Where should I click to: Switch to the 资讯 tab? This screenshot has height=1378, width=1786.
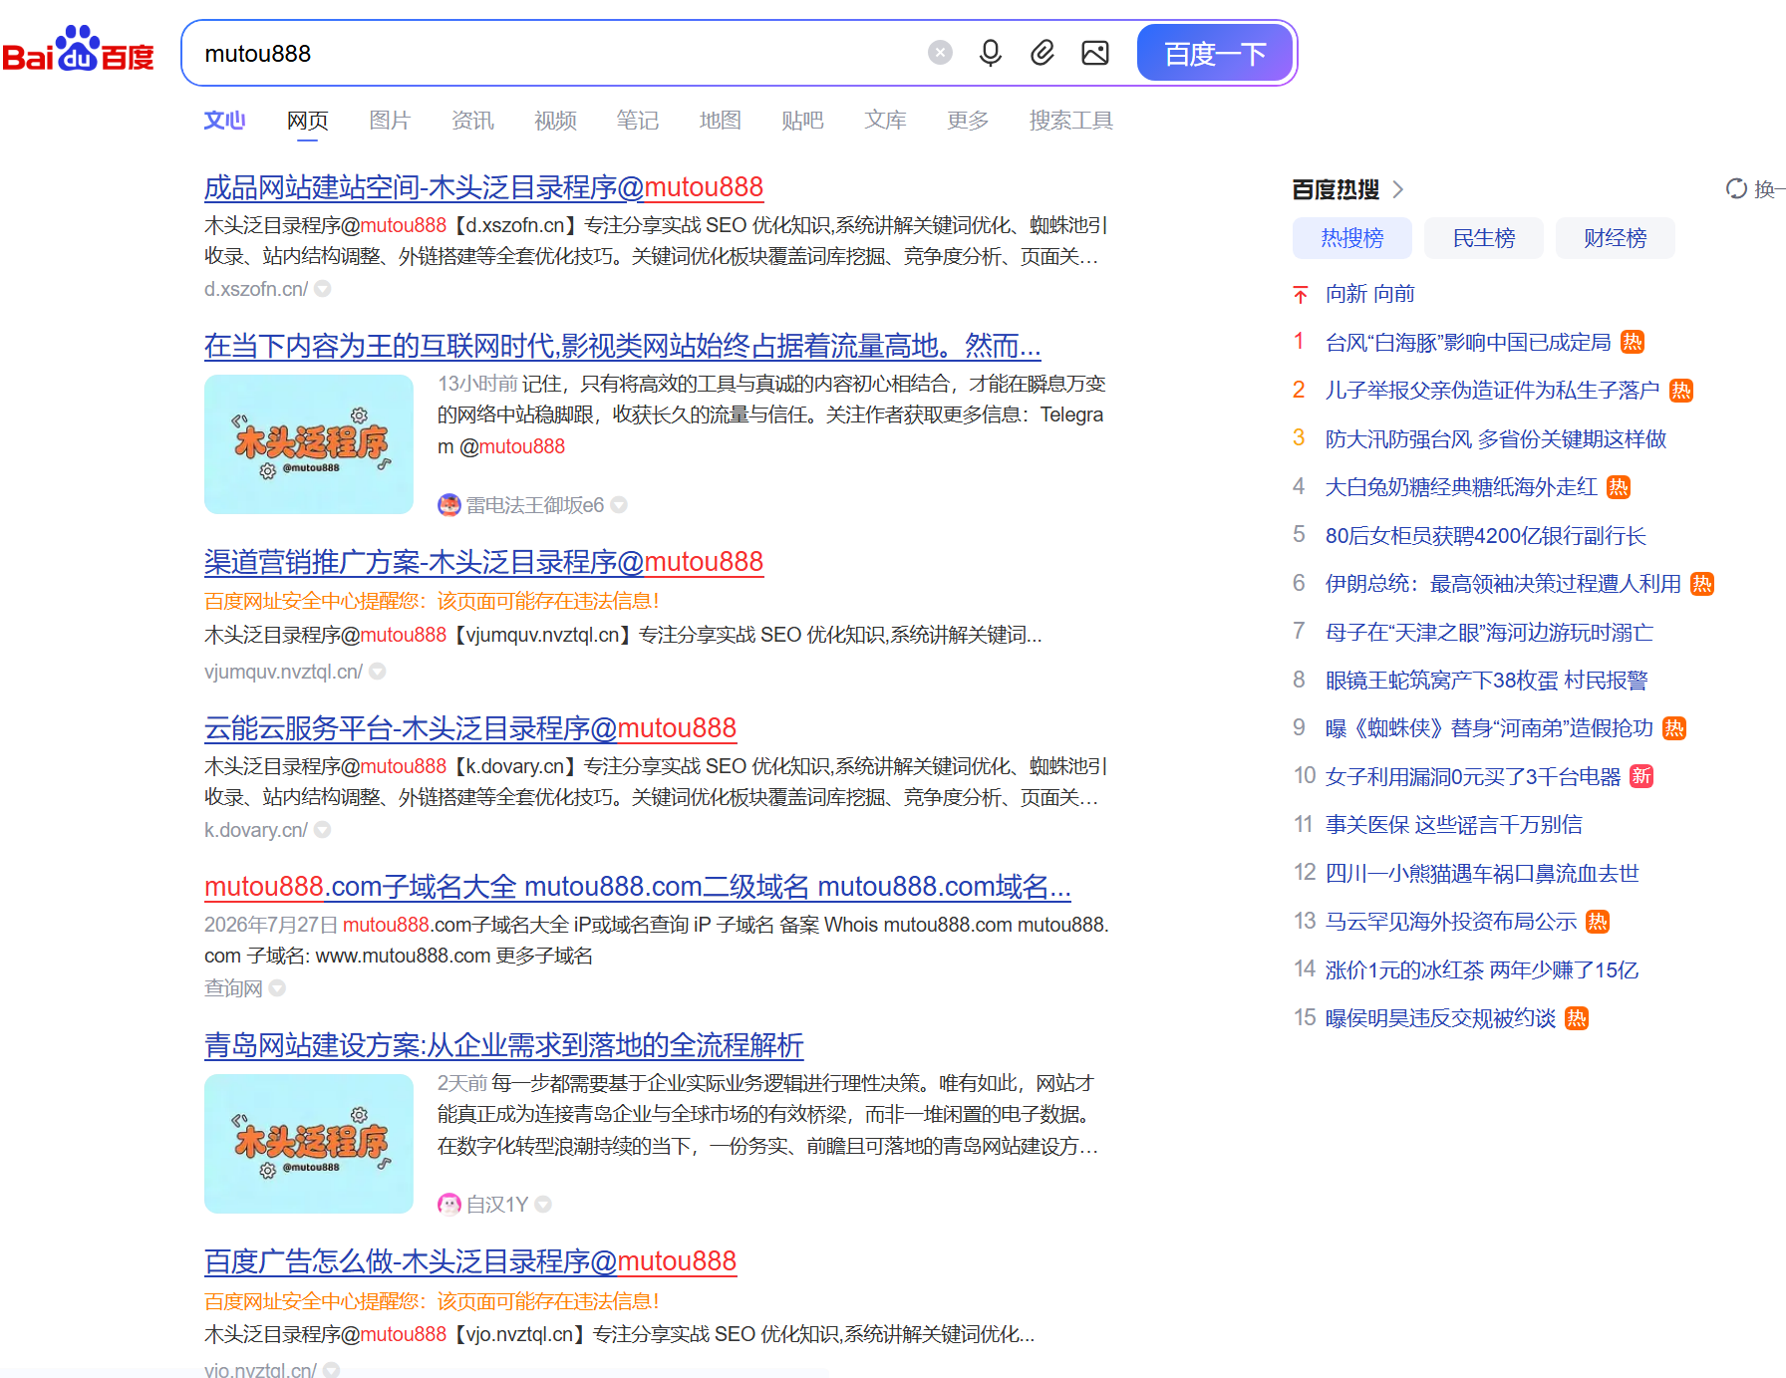point(472,121)
